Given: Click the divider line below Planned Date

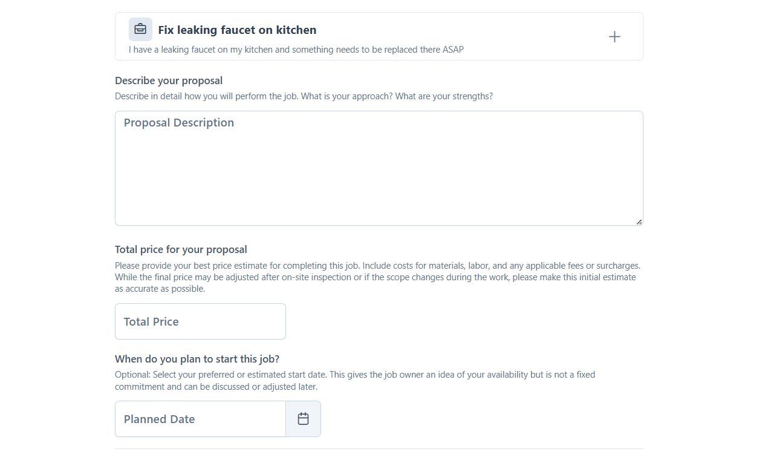Looking at the screenshot, I should click(379, 448).
